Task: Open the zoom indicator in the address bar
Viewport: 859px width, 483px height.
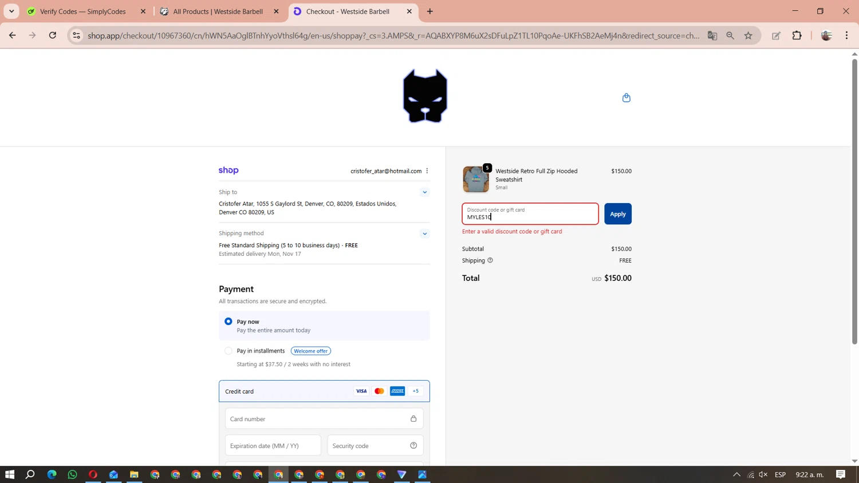Action: pos(730,35)
